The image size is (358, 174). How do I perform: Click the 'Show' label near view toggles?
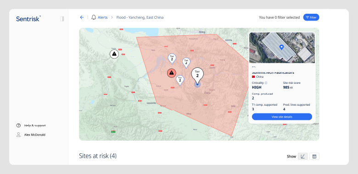(x=291, y=157)
